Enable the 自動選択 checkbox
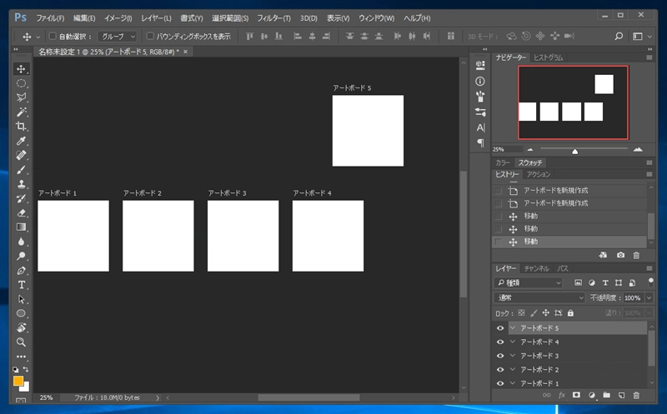This screenshot has width=667, height=414. click(x=52, y=37)
